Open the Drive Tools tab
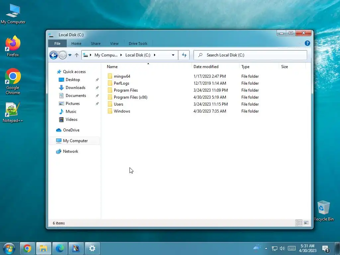The image size is (340, 255). click(138, 43)
